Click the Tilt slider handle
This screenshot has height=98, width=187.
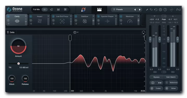click(18, 64)
